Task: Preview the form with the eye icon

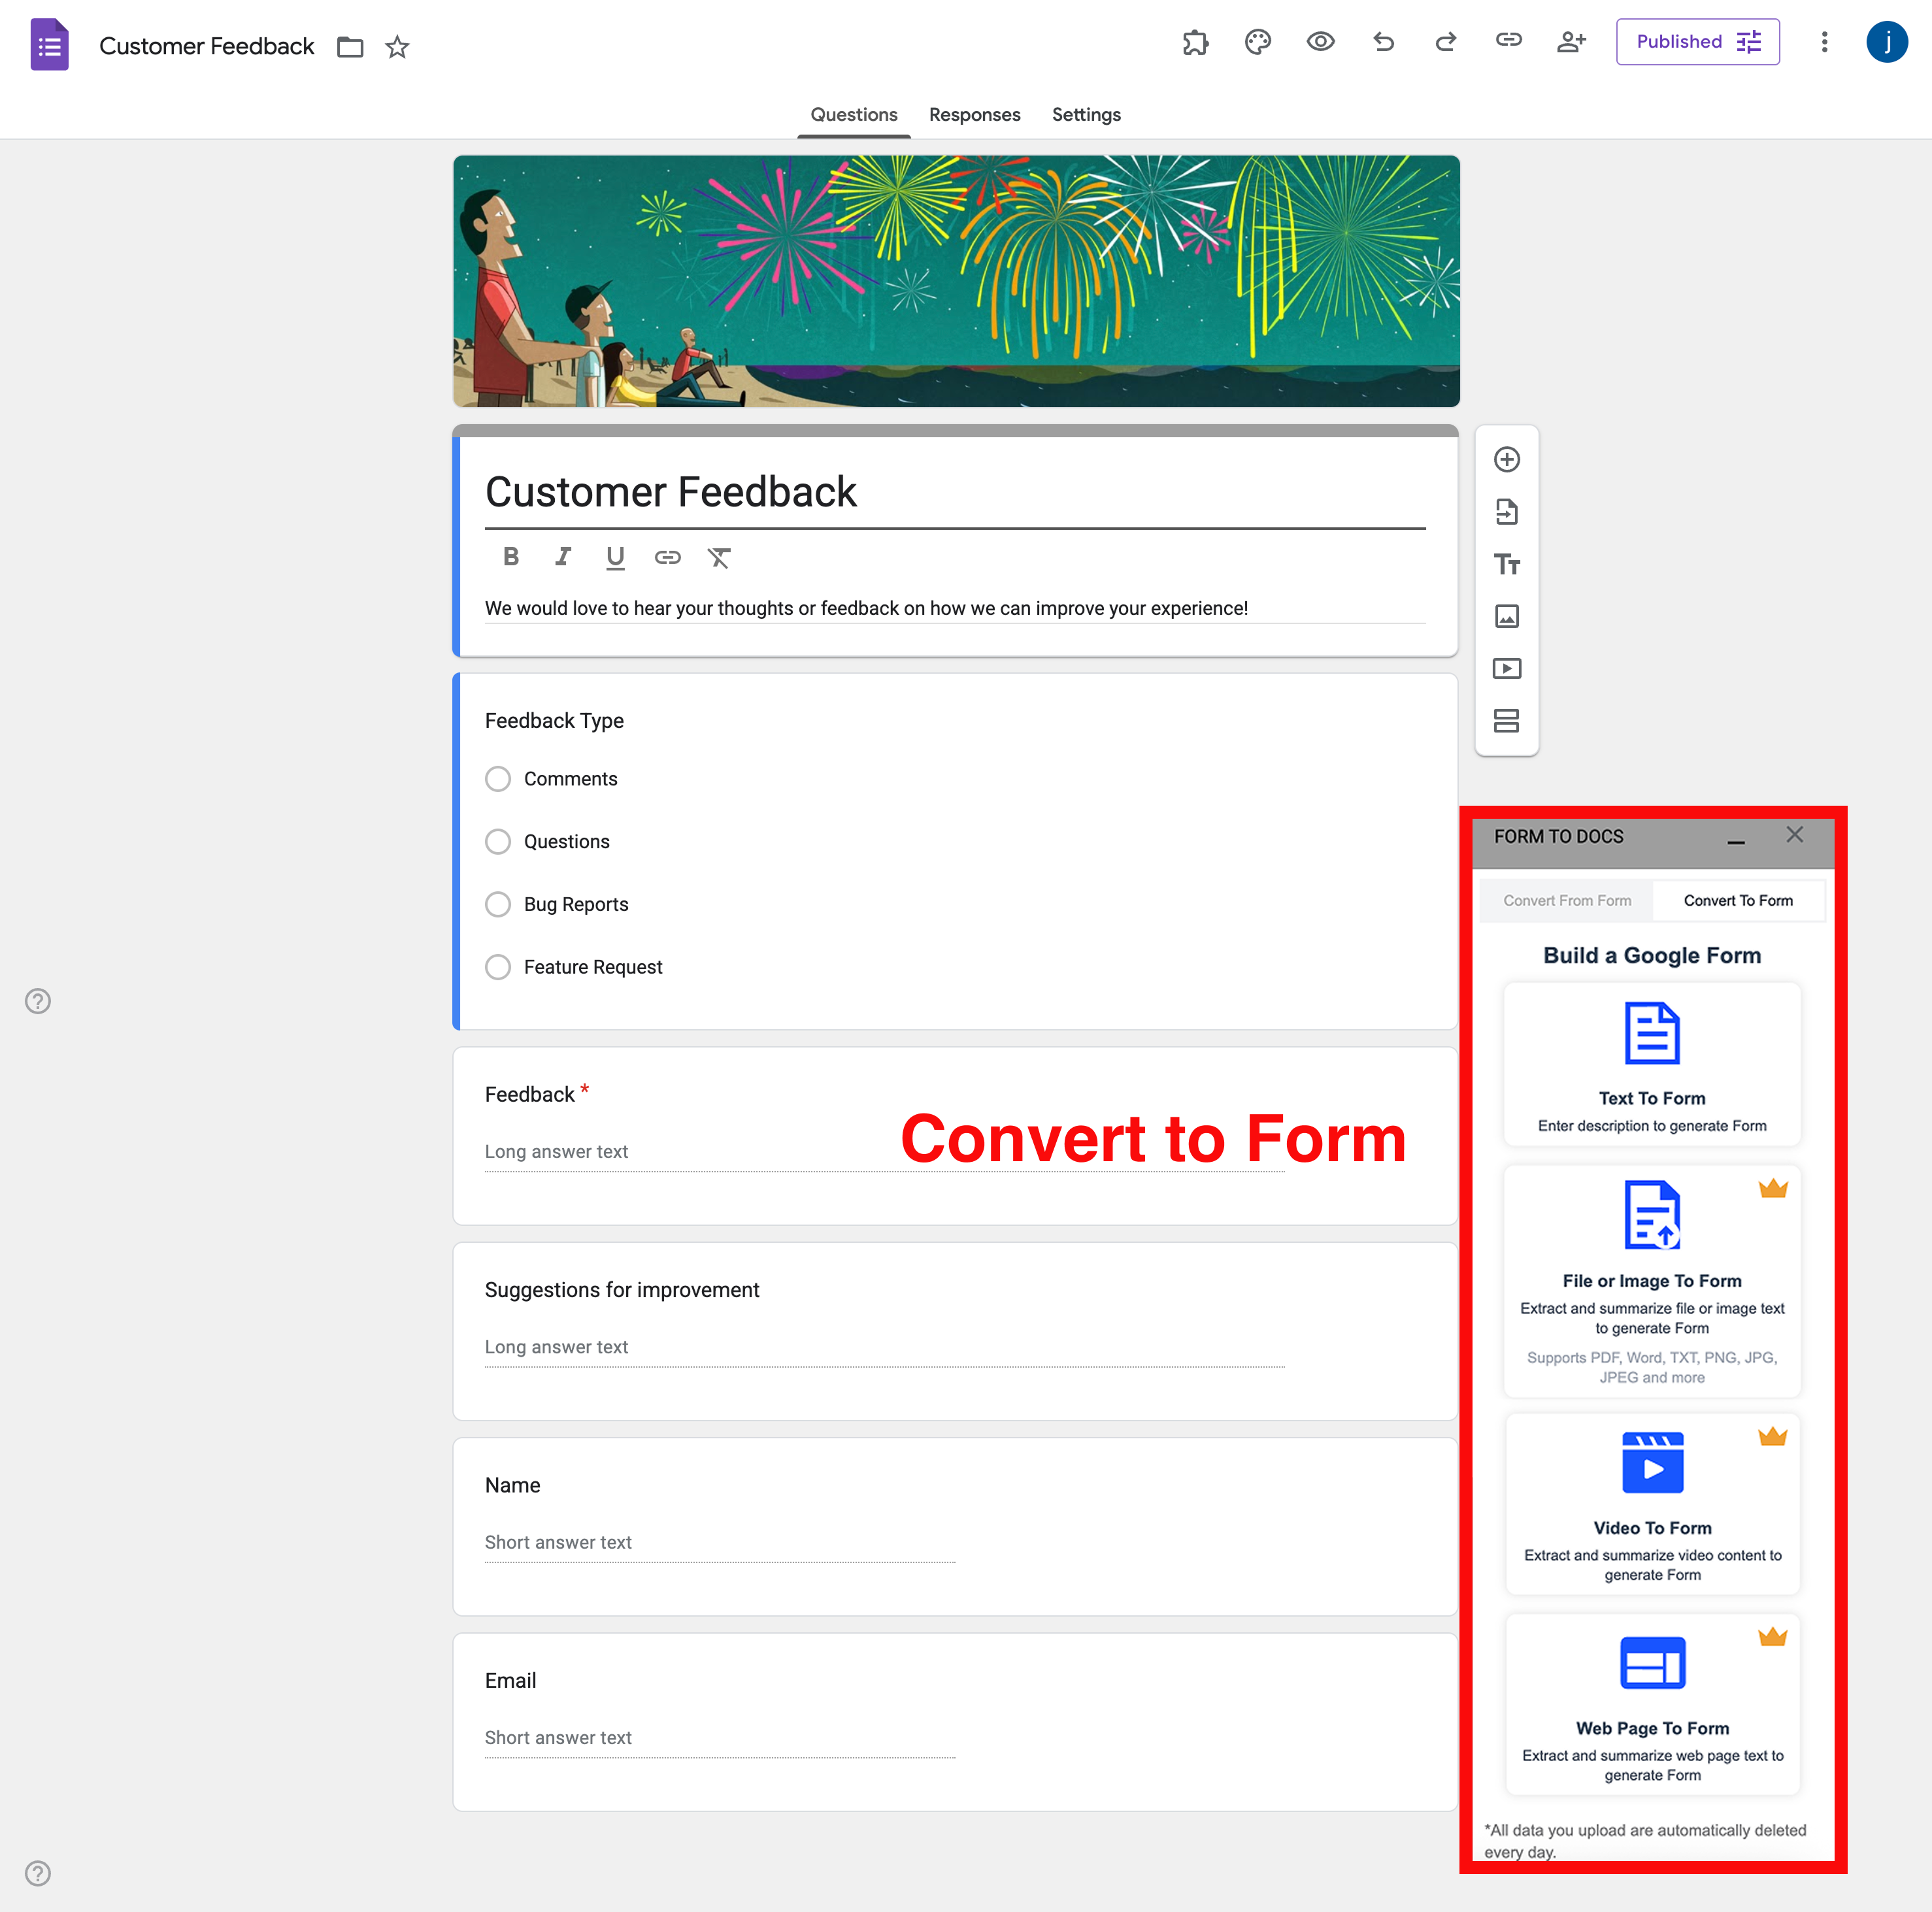Action: 1320,42
